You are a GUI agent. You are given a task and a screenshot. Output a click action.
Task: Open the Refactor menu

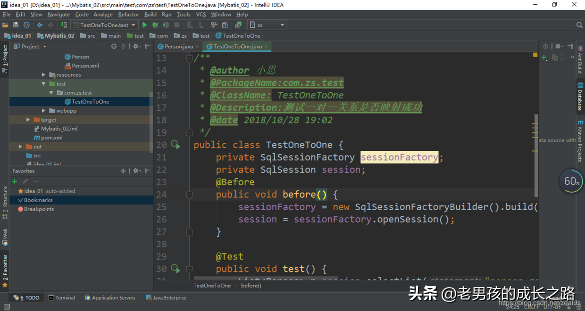click(128, 14)
